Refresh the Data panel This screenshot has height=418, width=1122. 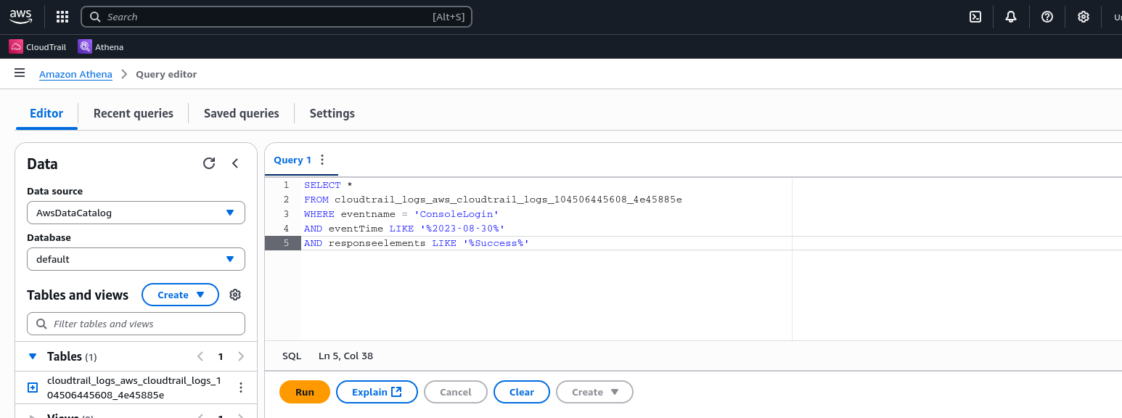209,163
